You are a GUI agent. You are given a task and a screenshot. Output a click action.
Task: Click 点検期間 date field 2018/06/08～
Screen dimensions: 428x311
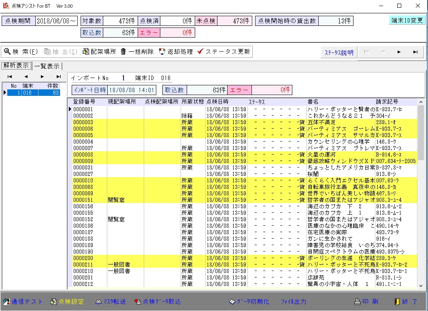pos(56,21)
